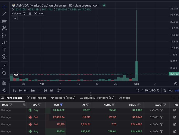This screenshot has height=135, width=179.
Task: Filter by AI token amount
Action: (87, 105)
